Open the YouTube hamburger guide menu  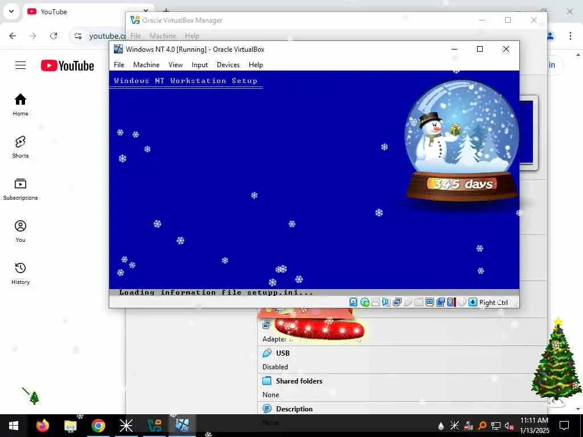[20, 65]
